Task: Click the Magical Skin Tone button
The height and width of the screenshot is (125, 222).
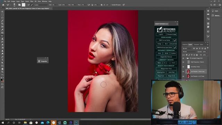Action: (166, 69)
